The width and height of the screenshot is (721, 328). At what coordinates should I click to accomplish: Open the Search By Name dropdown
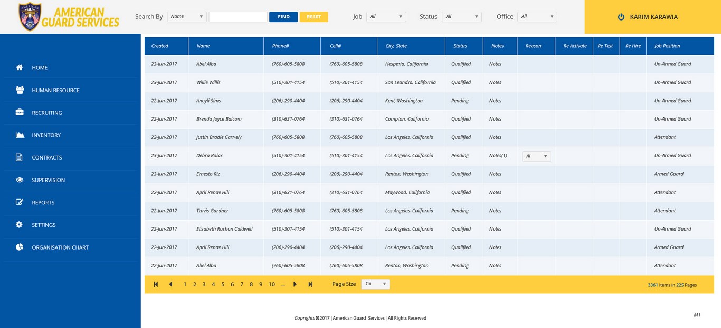click(187, 17)
